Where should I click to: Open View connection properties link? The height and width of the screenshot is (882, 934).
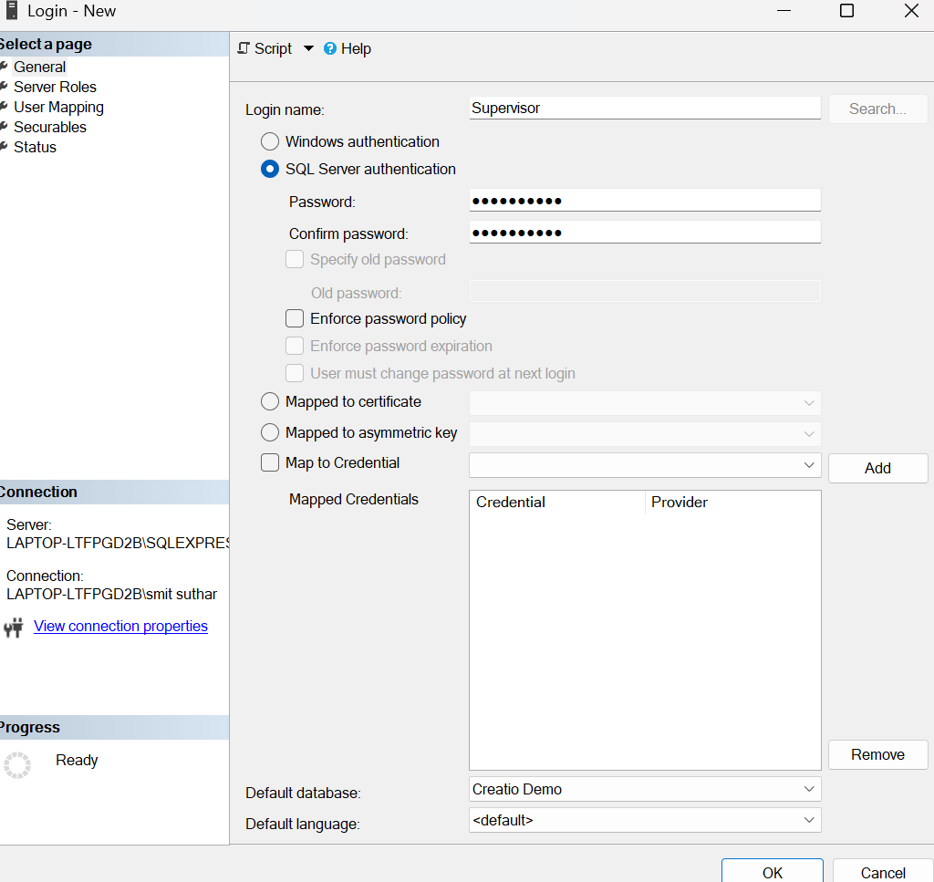pos(120,626)
